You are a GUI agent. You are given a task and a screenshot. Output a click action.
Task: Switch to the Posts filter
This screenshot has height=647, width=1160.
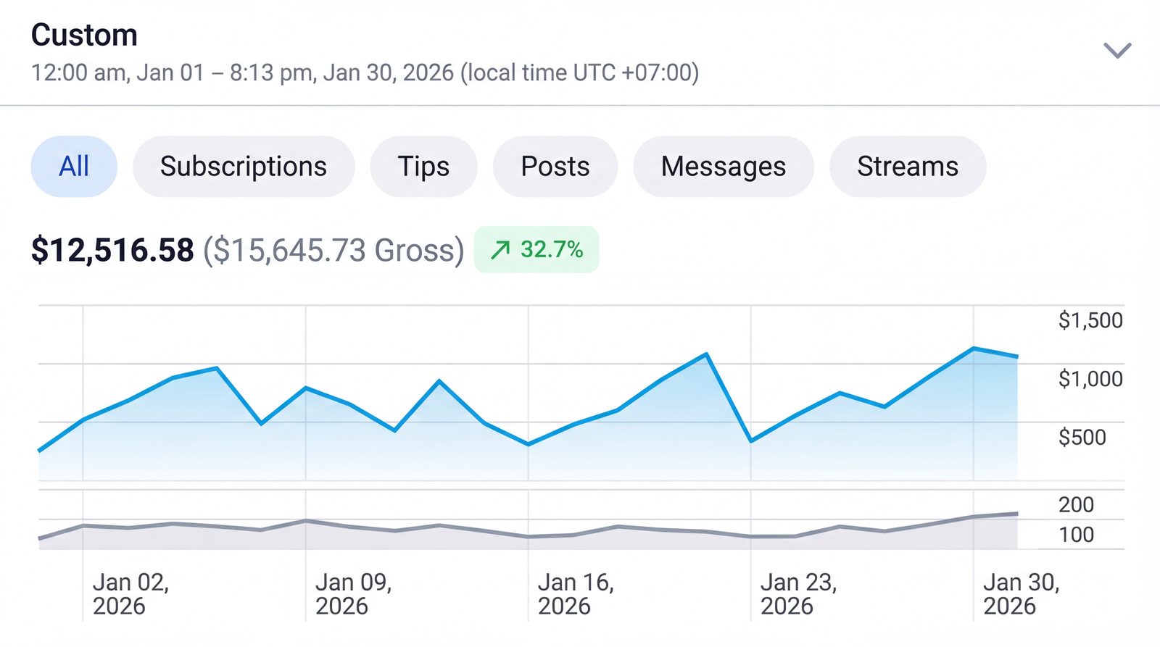[x=555, y=167]
